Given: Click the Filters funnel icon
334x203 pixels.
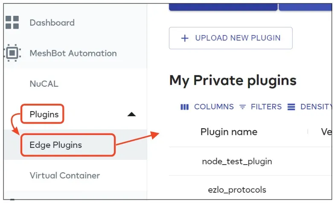Looking at the screenshot, I should tap(242, 107).
